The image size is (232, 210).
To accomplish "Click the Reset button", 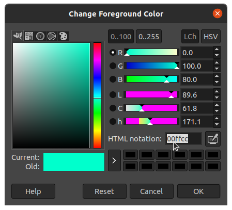I will tap(104, 191).
